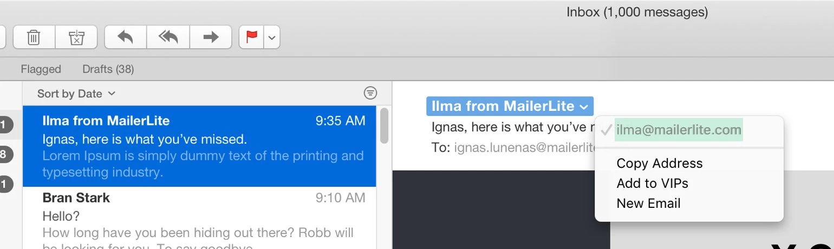Move message to junk mail
The width and height of the screenshot is (834, 249).
77,37
